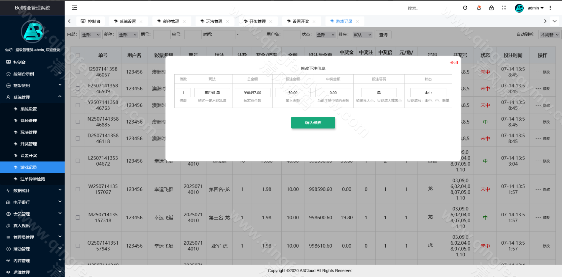Click the lock screen icon
Image resolution: width=562 pixels, height=277 pixels.
491,8
